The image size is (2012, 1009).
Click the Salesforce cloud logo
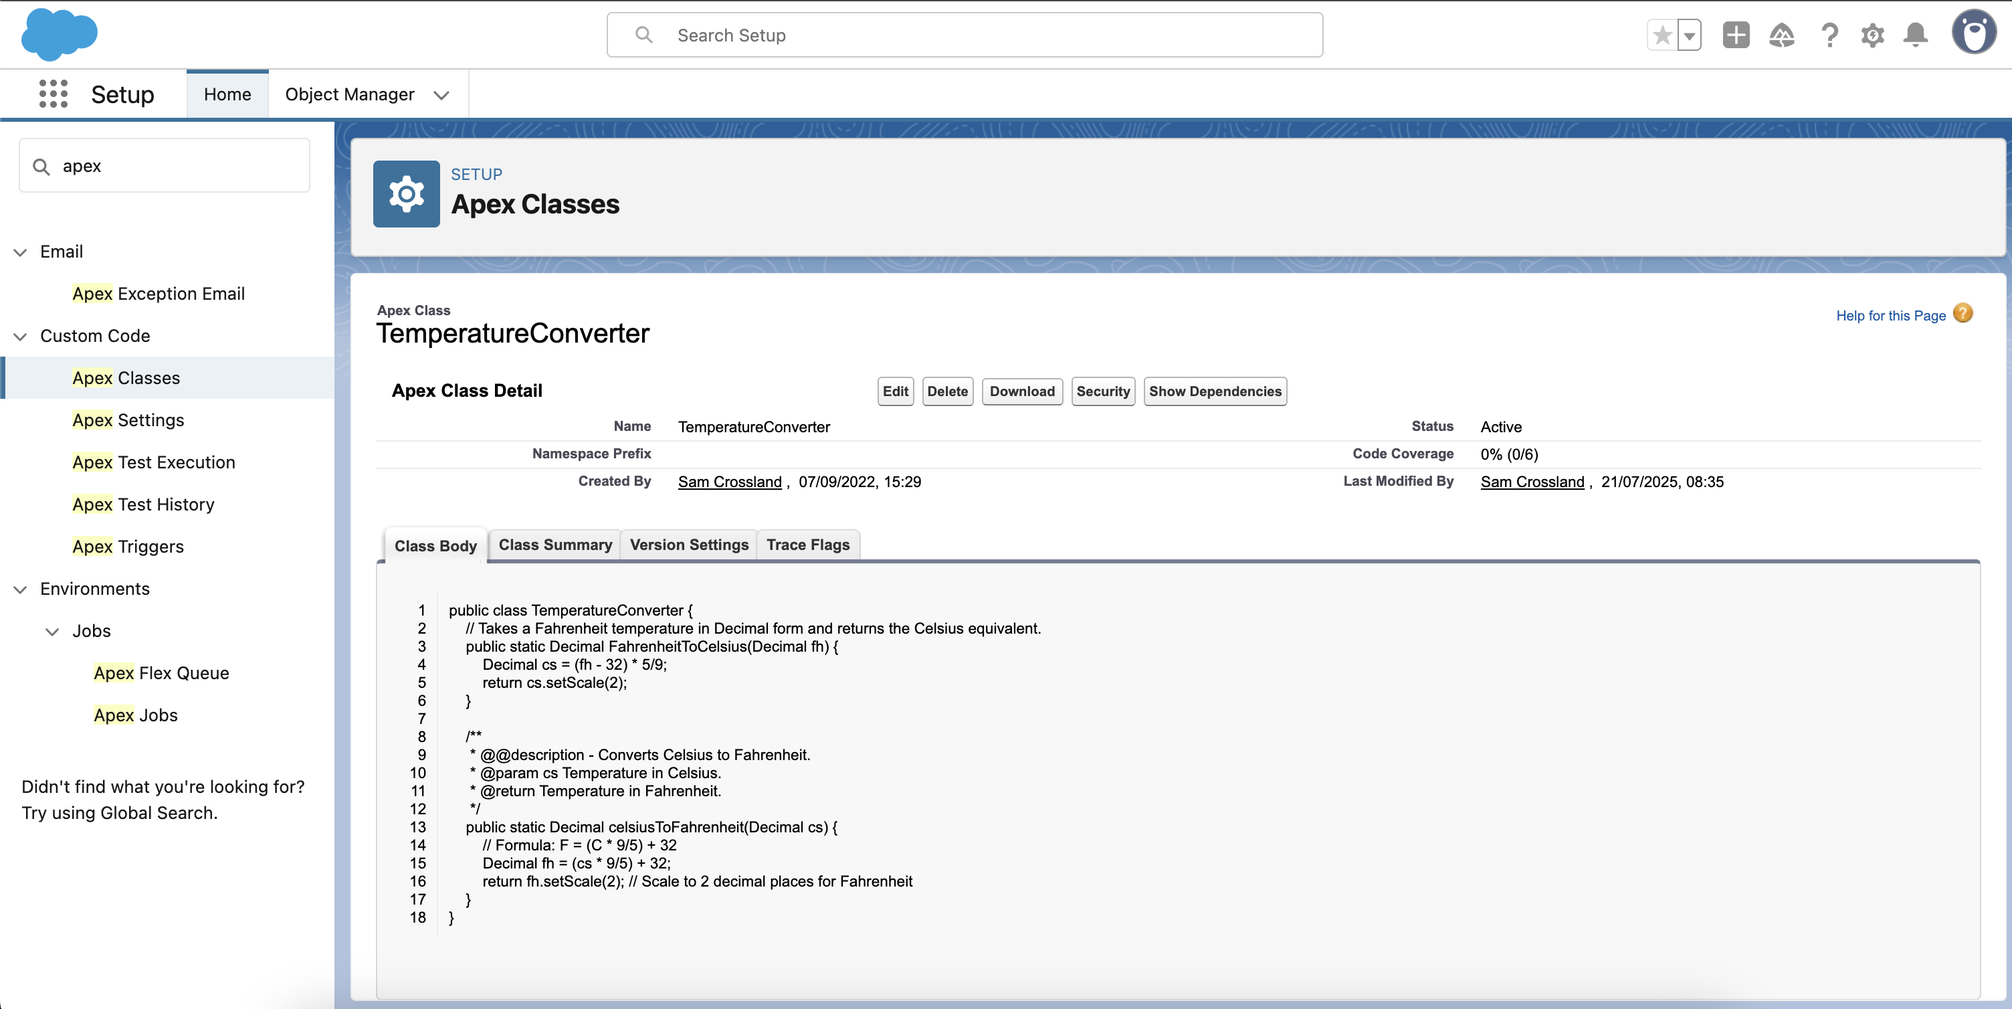tap(60, 33)
